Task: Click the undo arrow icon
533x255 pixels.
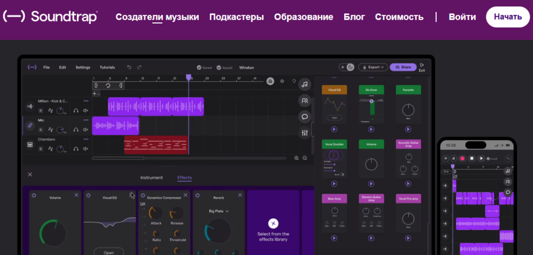Action: tap(129, 67)
